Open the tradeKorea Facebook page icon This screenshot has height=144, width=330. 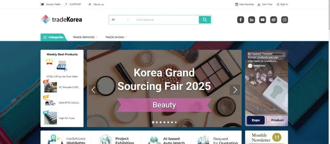click(240, 20)
